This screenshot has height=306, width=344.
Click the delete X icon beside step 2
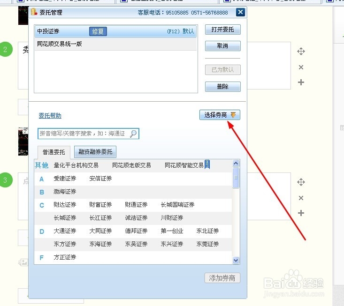click(301, 67)
